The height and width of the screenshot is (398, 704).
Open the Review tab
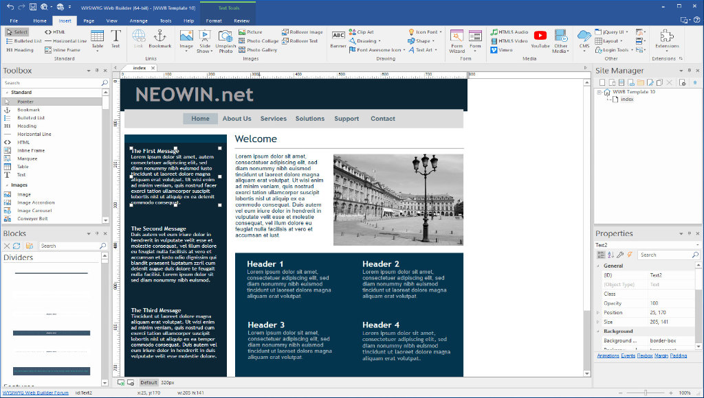241,21
